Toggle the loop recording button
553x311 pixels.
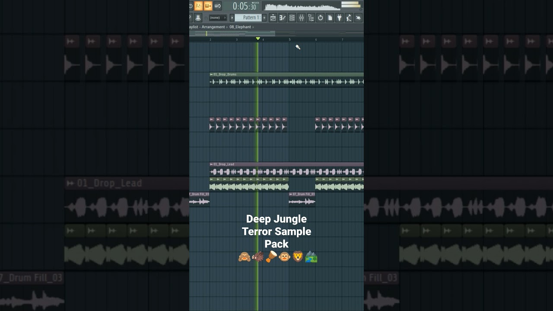(x=217, y=6)
